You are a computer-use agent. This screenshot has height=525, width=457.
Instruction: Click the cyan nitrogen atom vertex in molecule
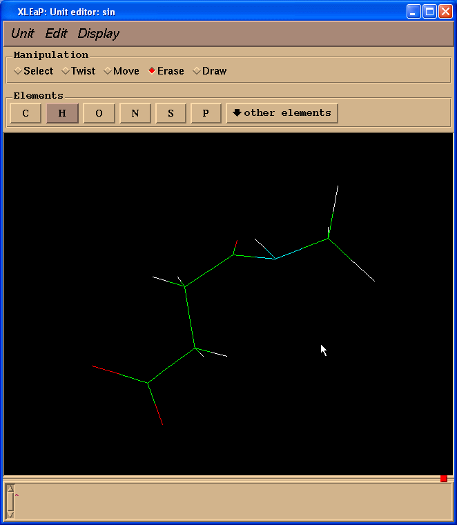(275, 259)
